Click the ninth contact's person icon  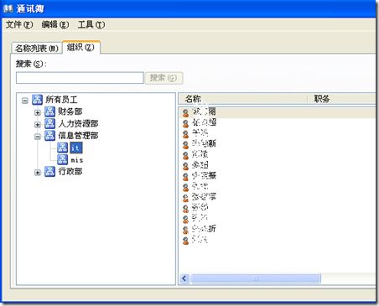click(185, 198)
